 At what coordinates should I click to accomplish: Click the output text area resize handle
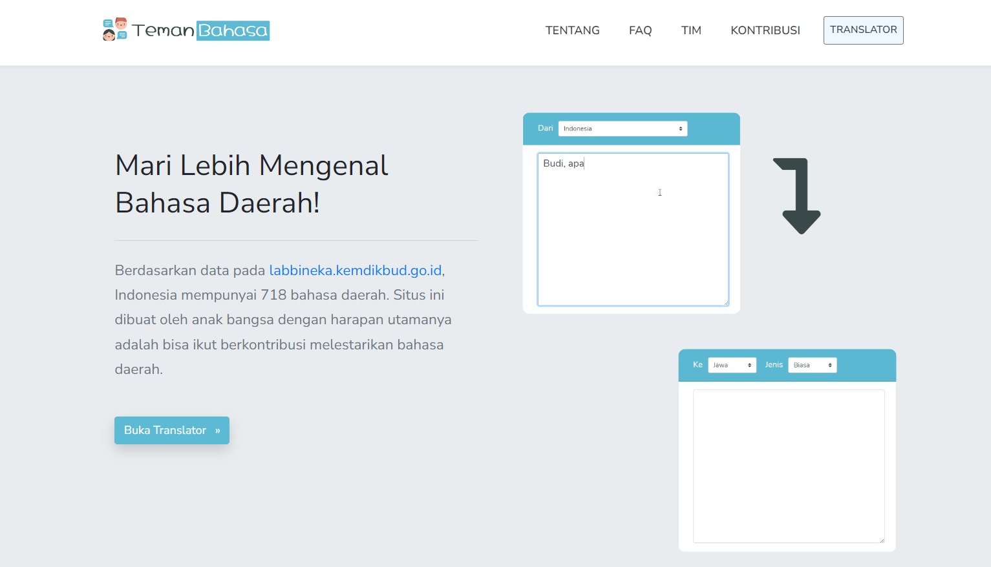882,540
